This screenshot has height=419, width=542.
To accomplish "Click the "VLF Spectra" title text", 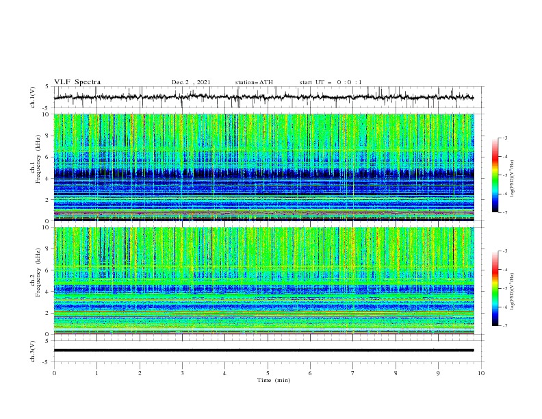I will [77, 82].
